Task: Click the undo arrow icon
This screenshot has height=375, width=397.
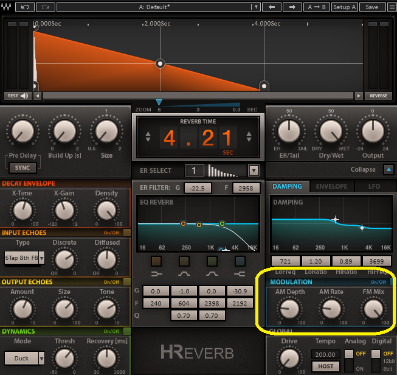Action: click(x=24, y=7)
